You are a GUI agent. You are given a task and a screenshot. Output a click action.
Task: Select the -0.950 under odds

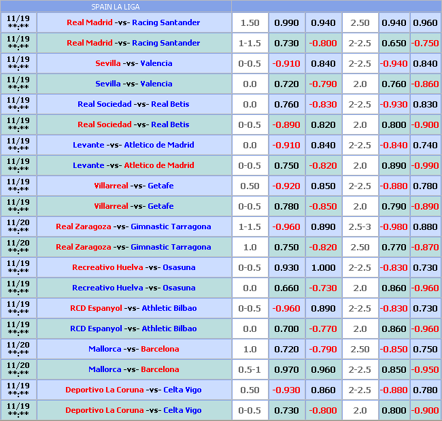(425, 369)
